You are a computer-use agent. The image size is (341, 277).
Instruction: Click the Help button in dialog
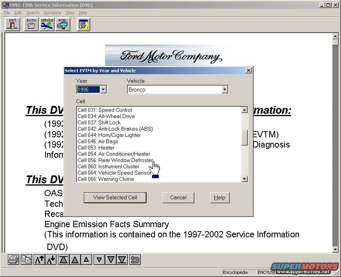(x=219, y=198)
